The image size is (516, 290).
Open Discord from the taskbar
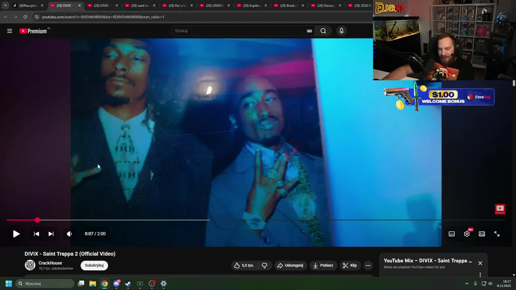pos(117,284)
